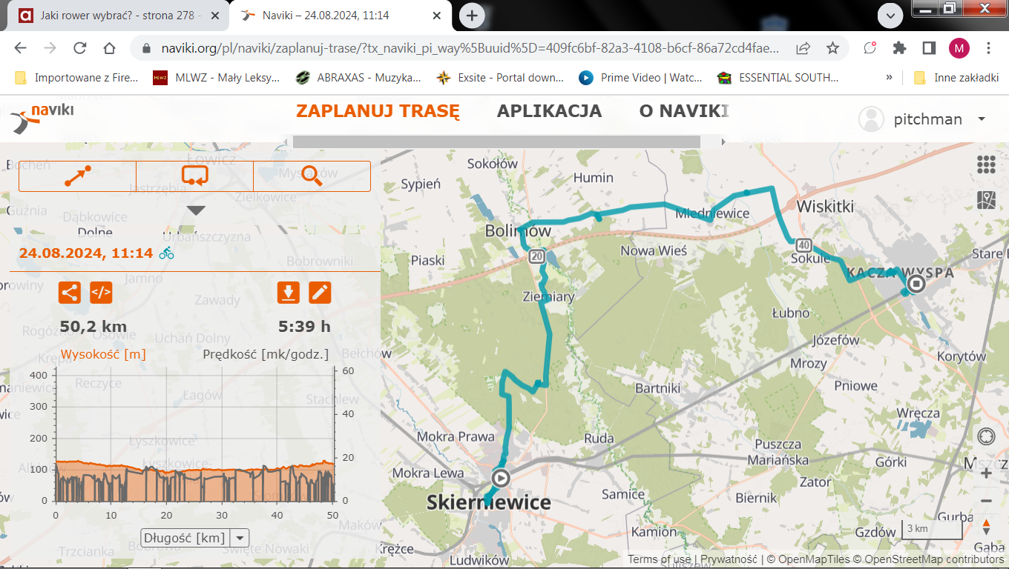Viewport: 1009px width, 569px height.
Task: Reset map north with compass control
Action: tap(986, 527)
